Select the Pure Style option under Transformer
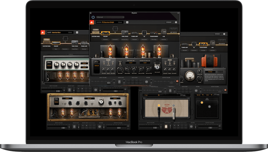The width and height of the screenshot is (268, 152). tap(154, 39)
